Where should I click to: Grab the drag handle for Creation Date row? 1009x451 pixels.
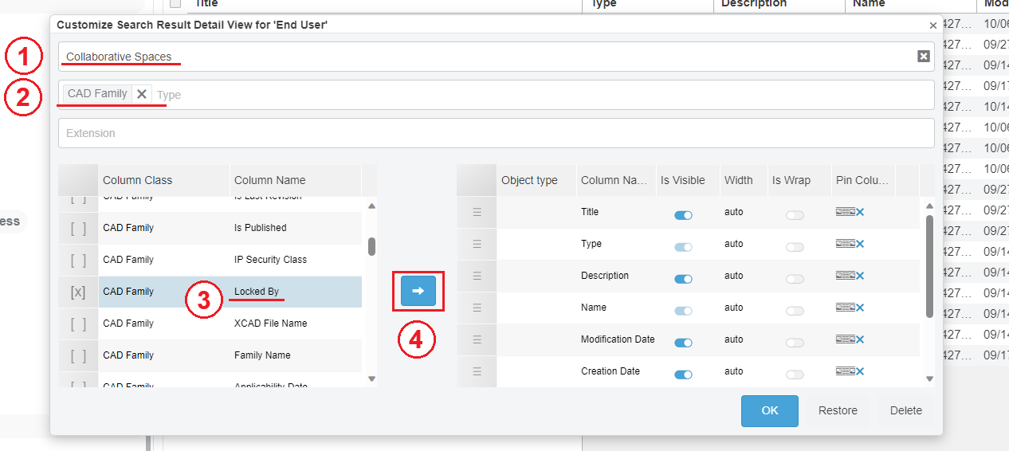click(x=477, y=371)
